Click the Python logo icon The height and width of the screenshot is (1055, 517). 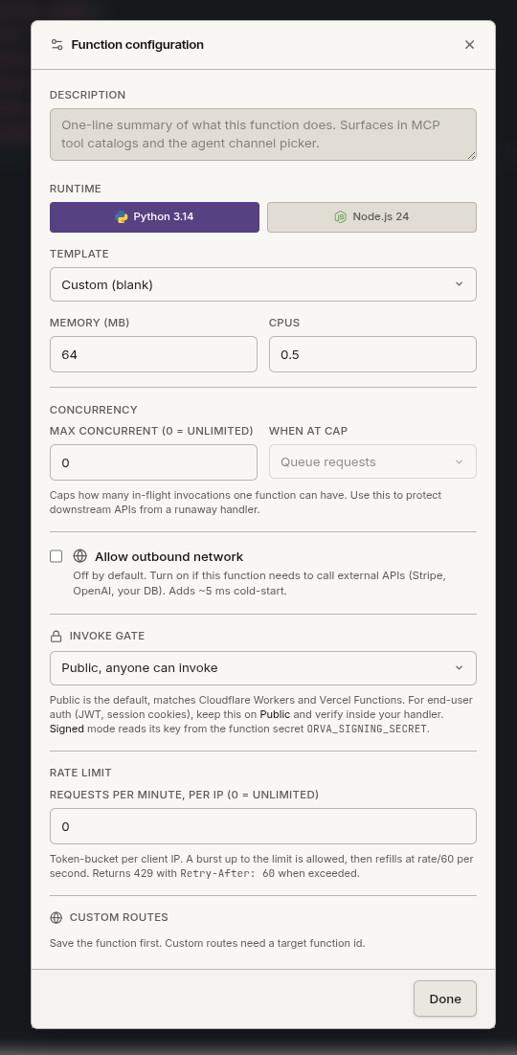click(122, 216)
